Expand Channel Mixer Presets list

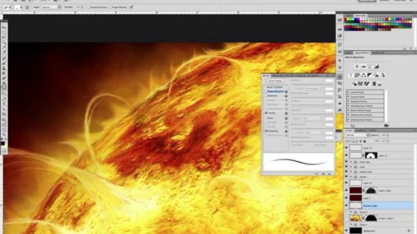pyautogui.click(x=348, y=115)
